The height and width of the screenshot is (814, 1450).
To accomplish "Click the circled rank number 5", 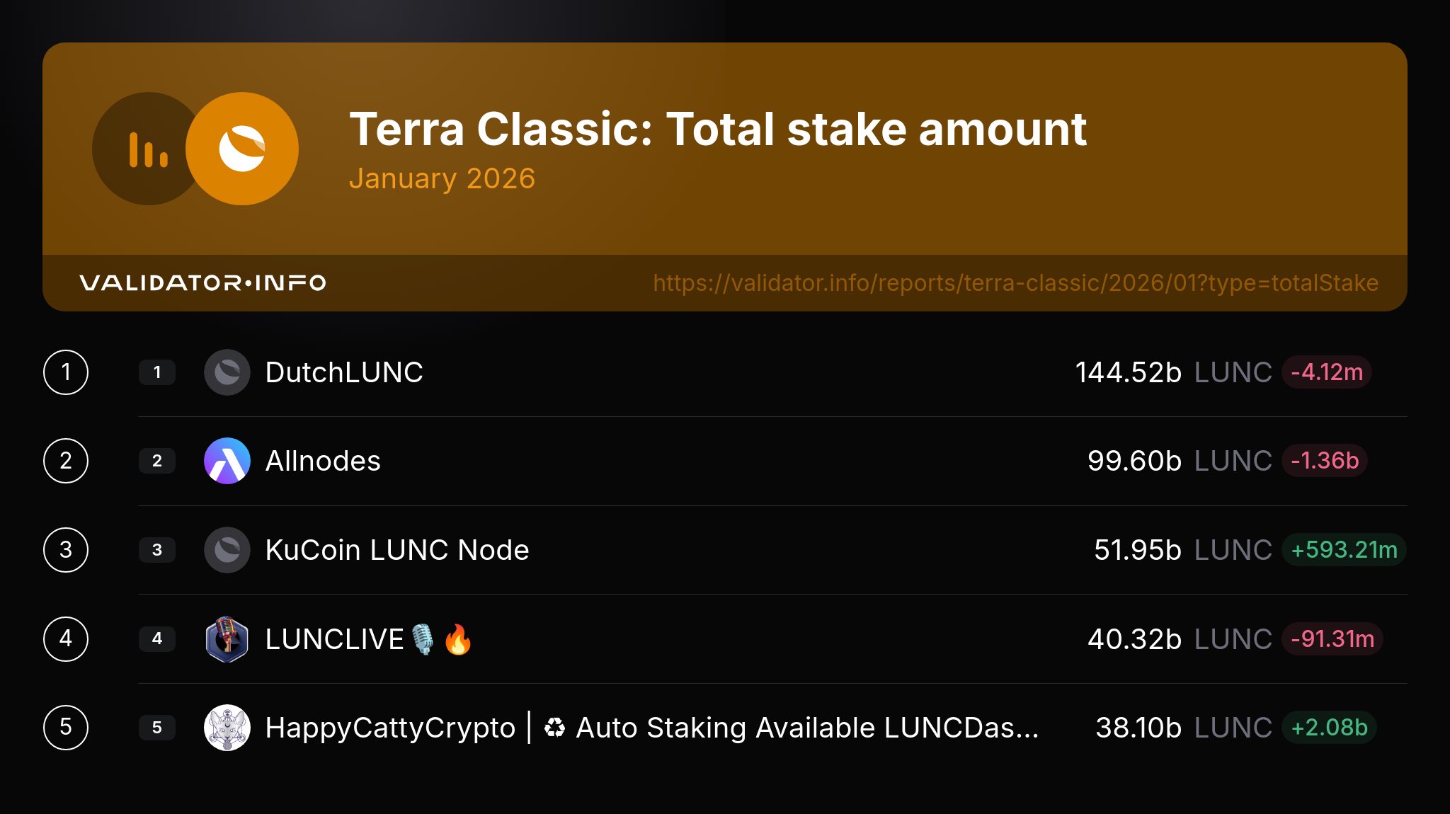I will 66,728.
